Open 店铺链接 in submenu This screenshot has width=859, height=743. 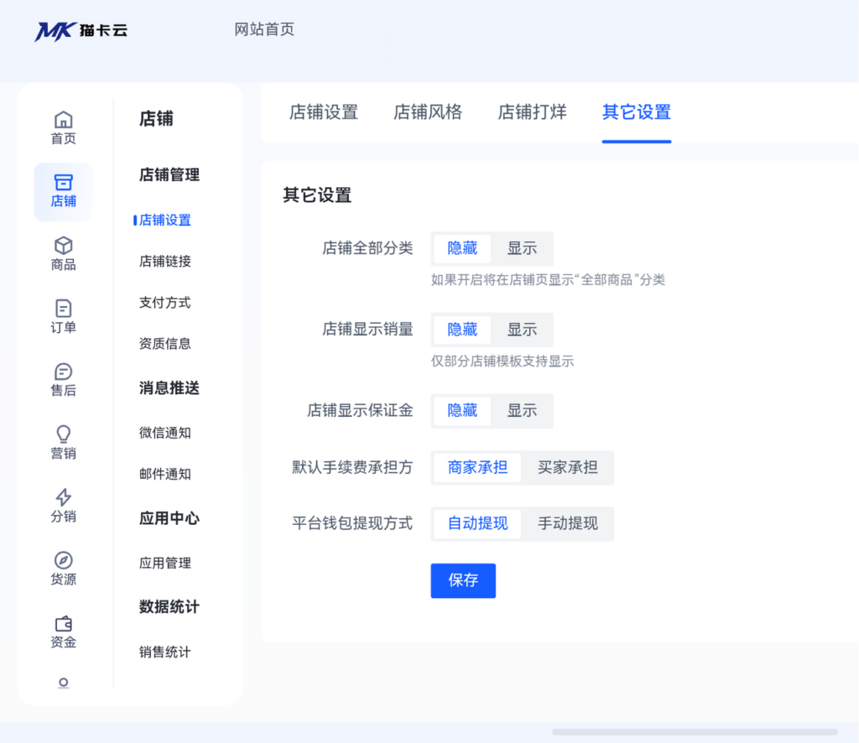(164, 261)
